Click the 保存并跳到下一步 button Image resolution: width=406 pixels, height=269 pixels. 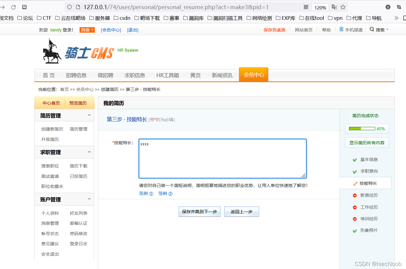click(x=199, y=211)
